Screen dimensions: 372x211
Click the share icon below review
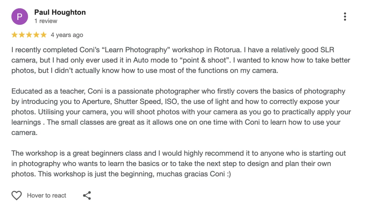pyautogui.click(x=87, y=196)
